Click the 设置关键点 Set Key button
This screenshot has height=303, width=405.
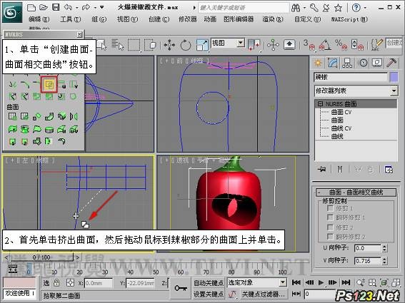pyautogui.click(x=209, y=294)
